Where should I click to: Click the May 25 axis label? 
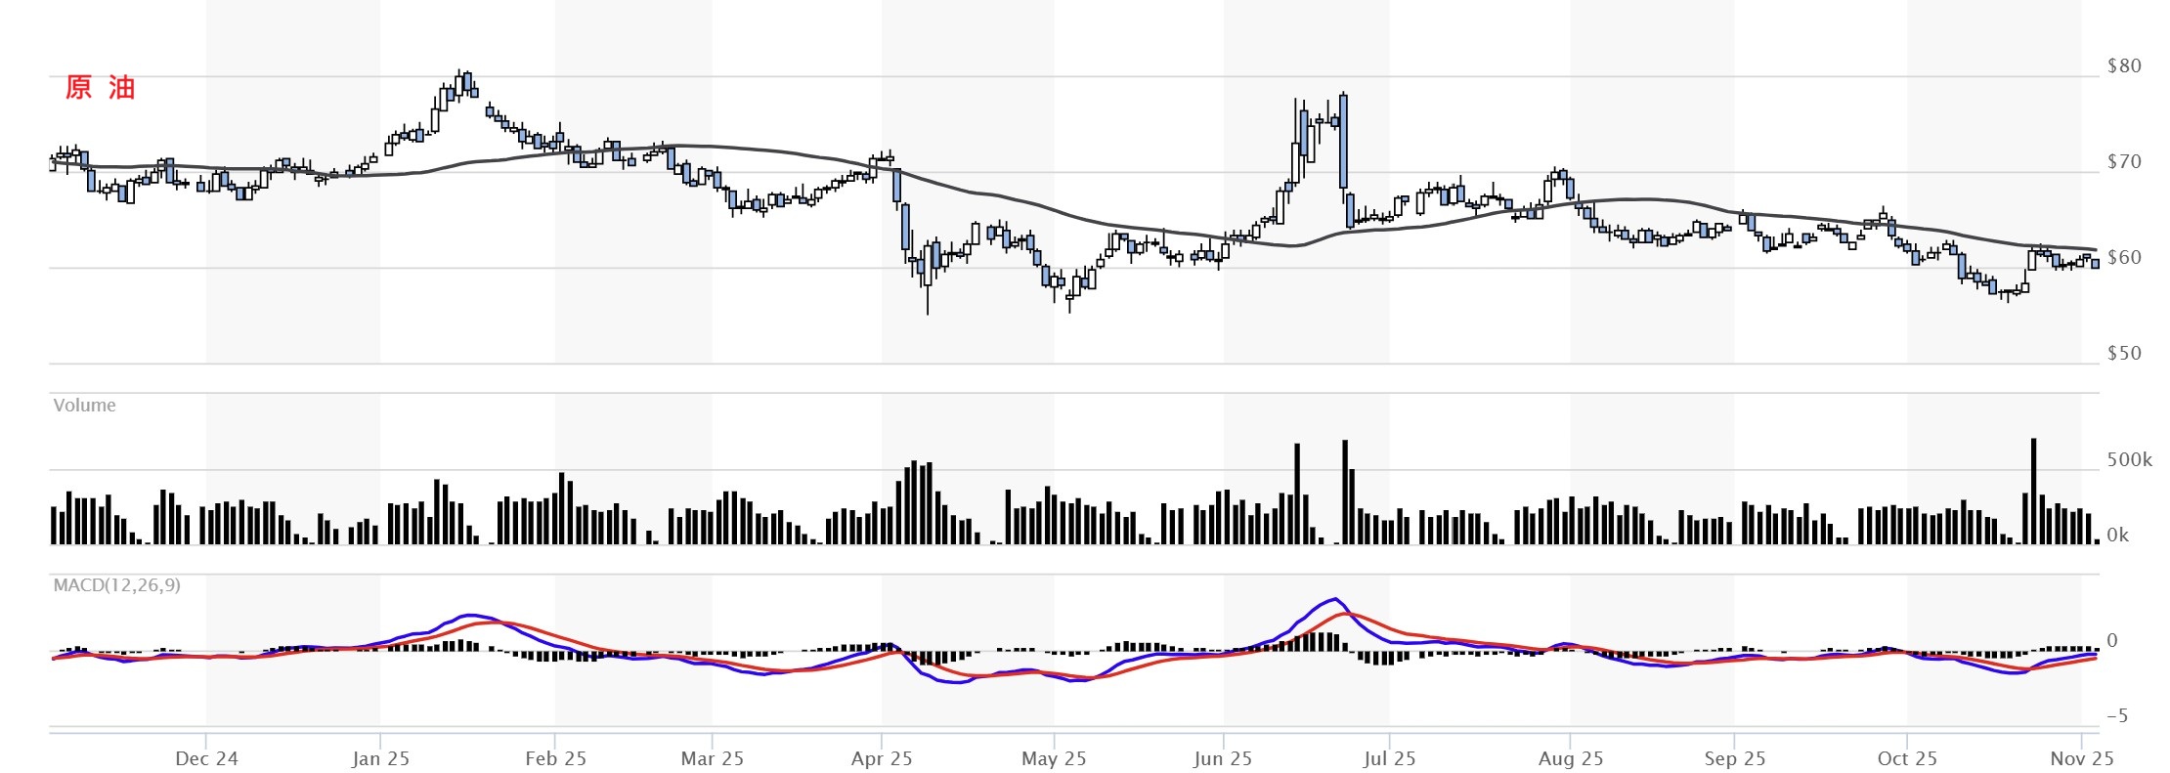[x=1054, y=758]
